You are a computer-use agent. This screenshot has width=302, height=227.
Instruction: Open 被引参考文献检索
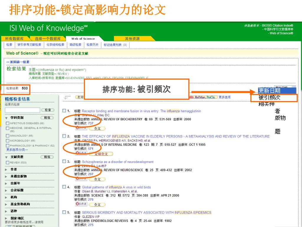point(29,45)
